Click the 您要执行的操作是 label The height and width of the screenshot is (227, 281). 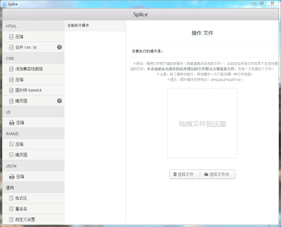tap(147, 51)
